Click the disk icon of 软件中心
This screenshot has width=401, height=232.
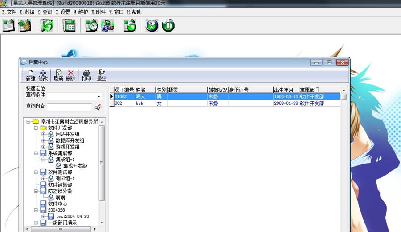43,204
